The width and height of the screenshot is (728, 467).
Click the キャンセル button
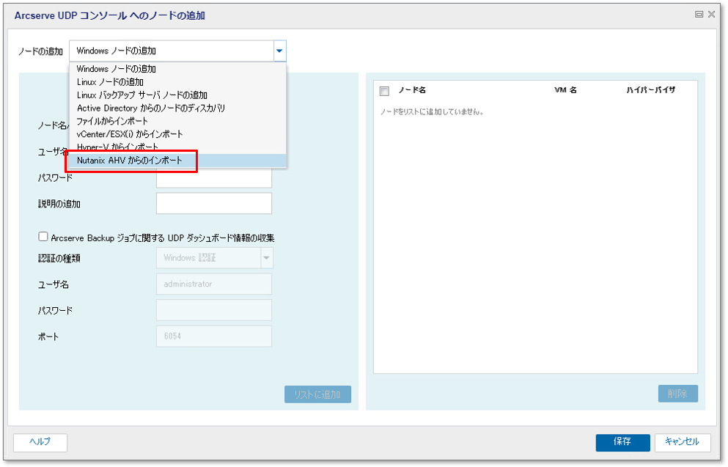683,442
